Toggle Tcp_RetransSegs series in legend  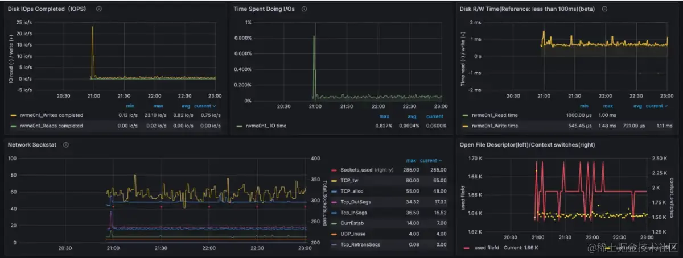tap(360, 244)
